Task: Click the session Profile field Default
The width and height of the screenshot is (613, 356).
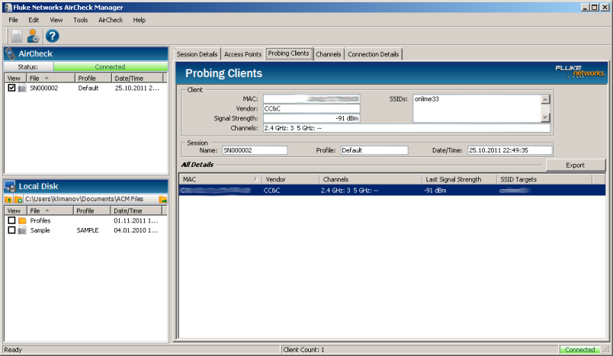Action: click(x=374, y=150)
